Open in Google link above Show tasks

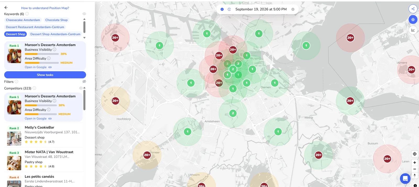(38, 67)
